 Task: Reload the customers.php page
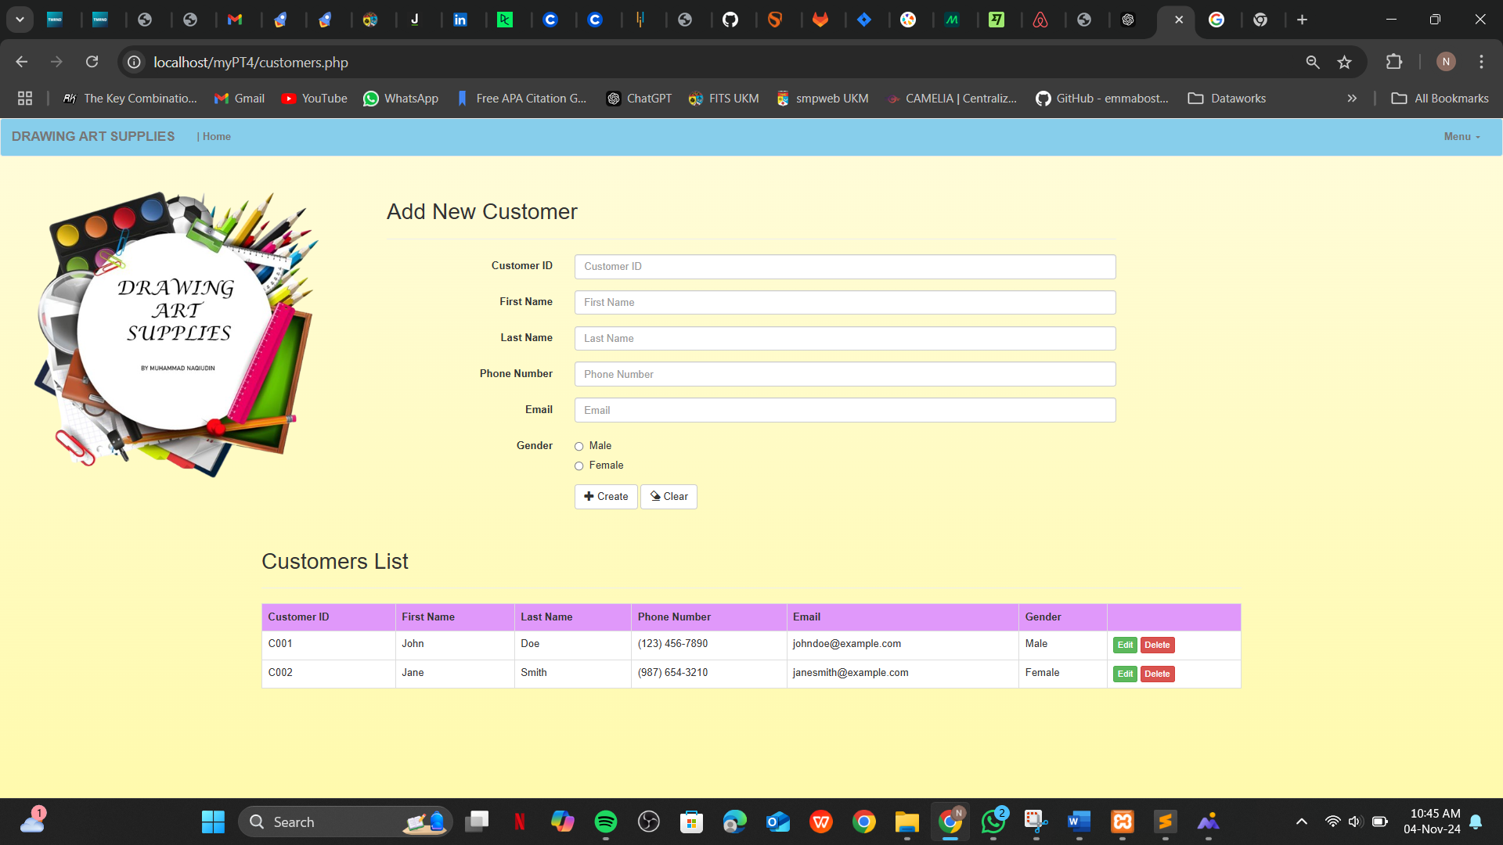tap(92, 62)
